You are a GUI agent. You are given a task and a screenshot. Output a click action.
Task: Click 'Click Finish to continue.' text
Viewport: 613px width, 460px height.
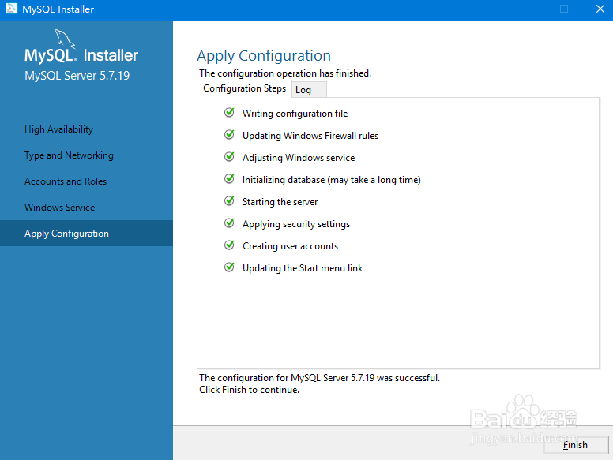[249, 390]
